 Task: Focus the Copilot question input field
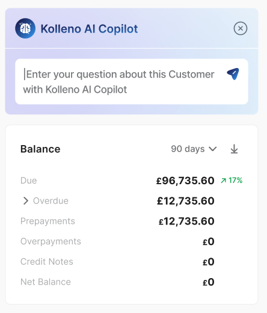click(132, 81)
